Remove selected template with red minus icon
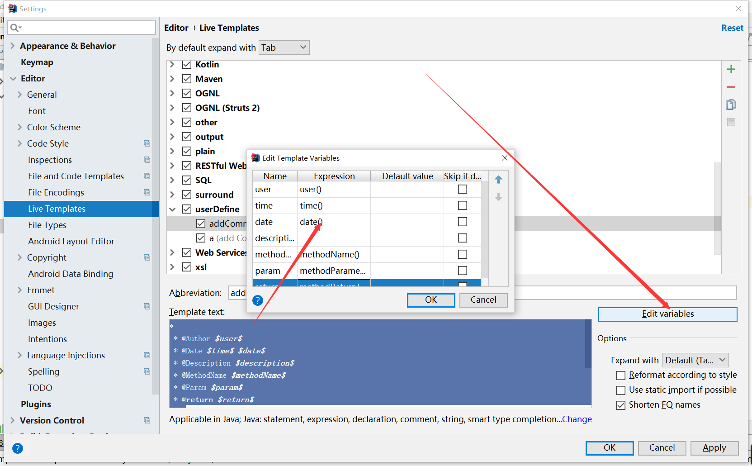 click(x=731, y=87)
